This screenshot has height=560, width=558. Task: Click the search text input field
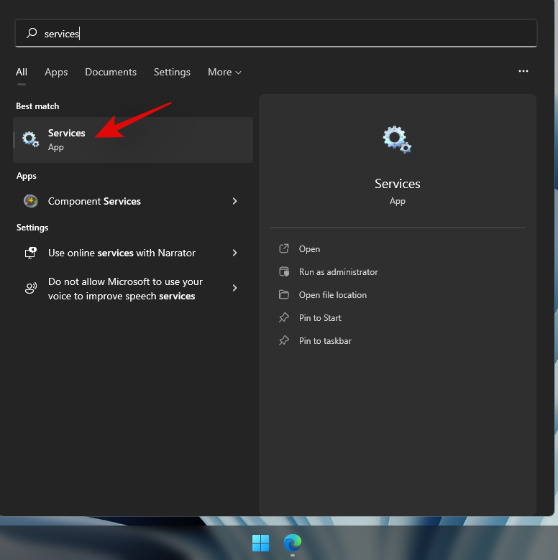pos(288,34)
